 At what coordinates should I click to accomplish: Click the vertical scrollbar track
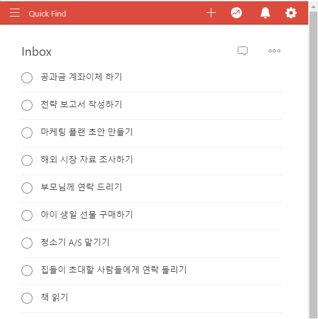click(x=313, y=163)
